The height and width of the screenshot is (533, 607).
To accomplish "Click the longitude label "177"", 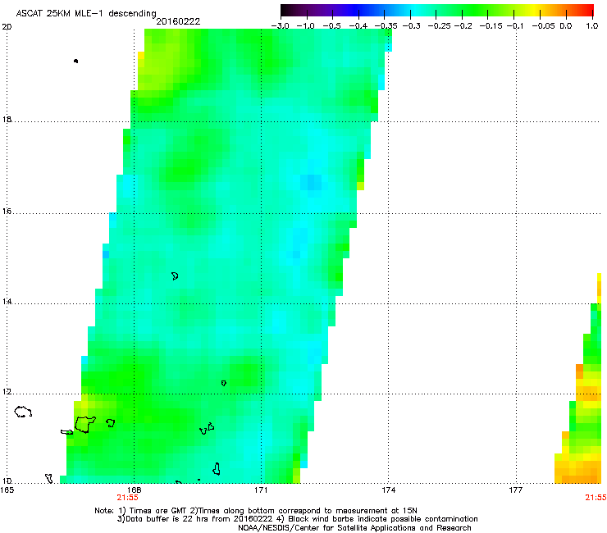I will pyautogui.click(x=516, y=490).
